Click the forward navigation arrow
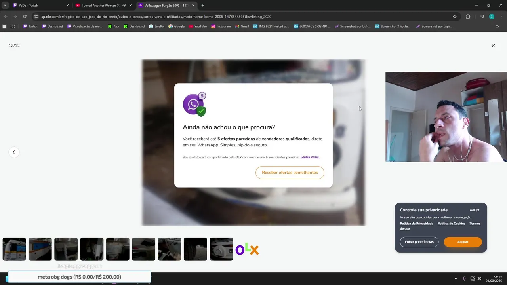This screenshot has width=507, height=285. coord(15,17)
